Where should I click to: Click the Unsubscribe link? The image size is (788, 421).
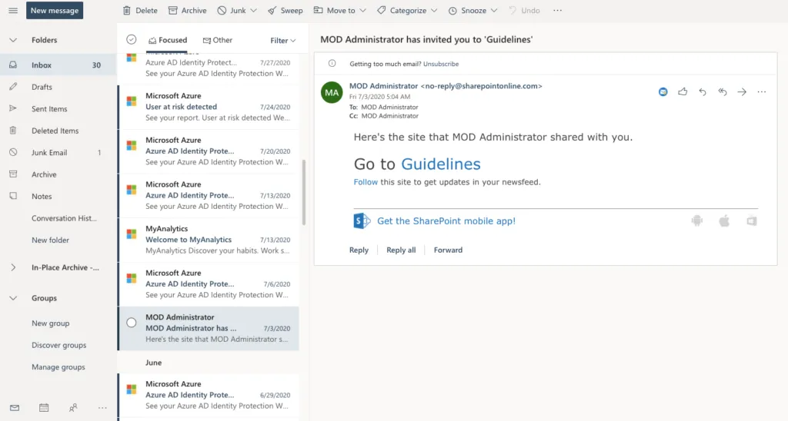(x=441, y=64)
